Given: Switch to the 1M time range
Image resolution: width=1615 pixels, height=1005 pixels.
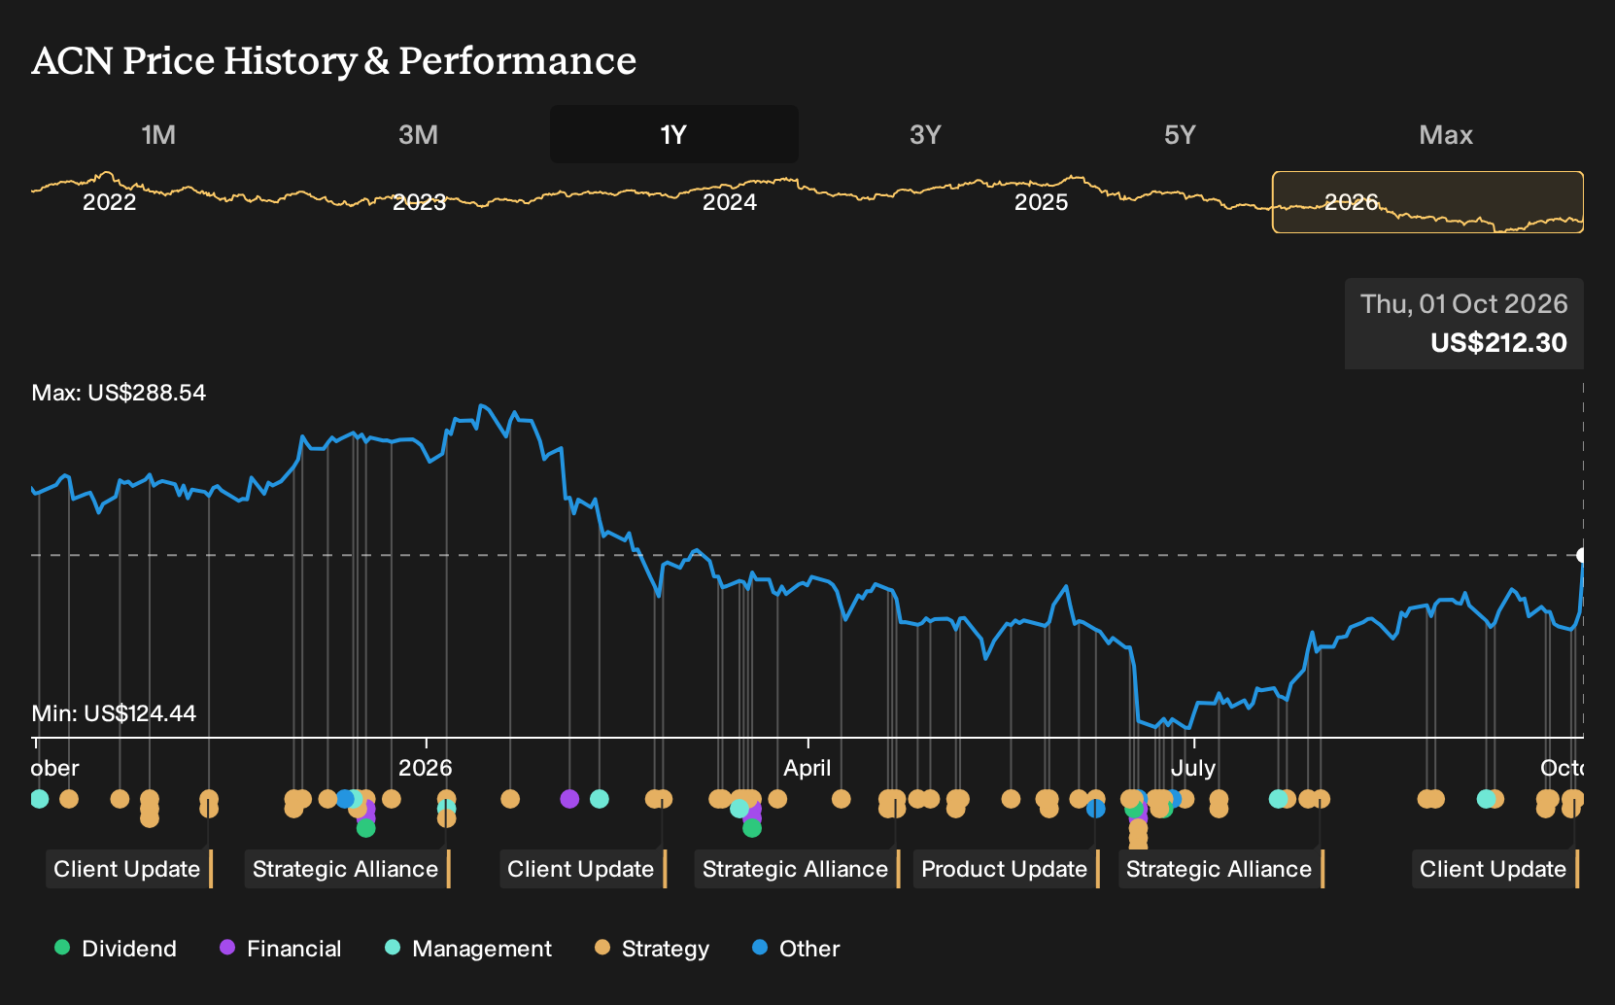Looking at the screenshot, I should 158,134.
